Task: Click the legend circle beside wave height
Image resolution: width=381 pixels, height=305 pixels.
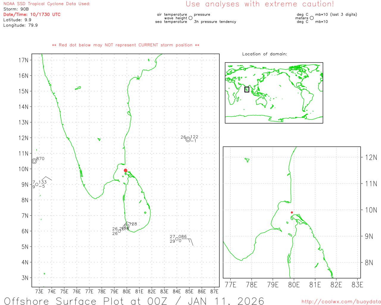Action: pyautogui.click(x=190, y=18)
